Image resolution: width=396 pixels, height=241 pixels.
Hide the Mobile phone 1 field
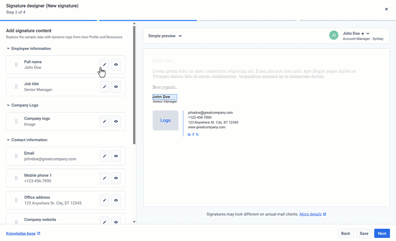(x=116, y=178)
